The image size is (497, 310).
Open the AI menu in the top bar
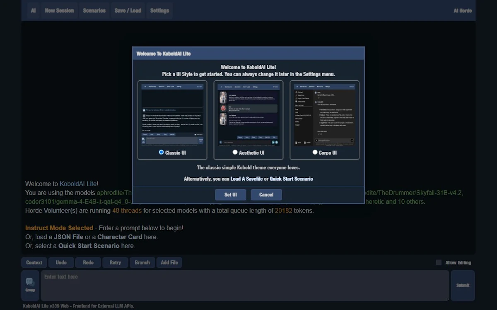(x=34, y=10)
